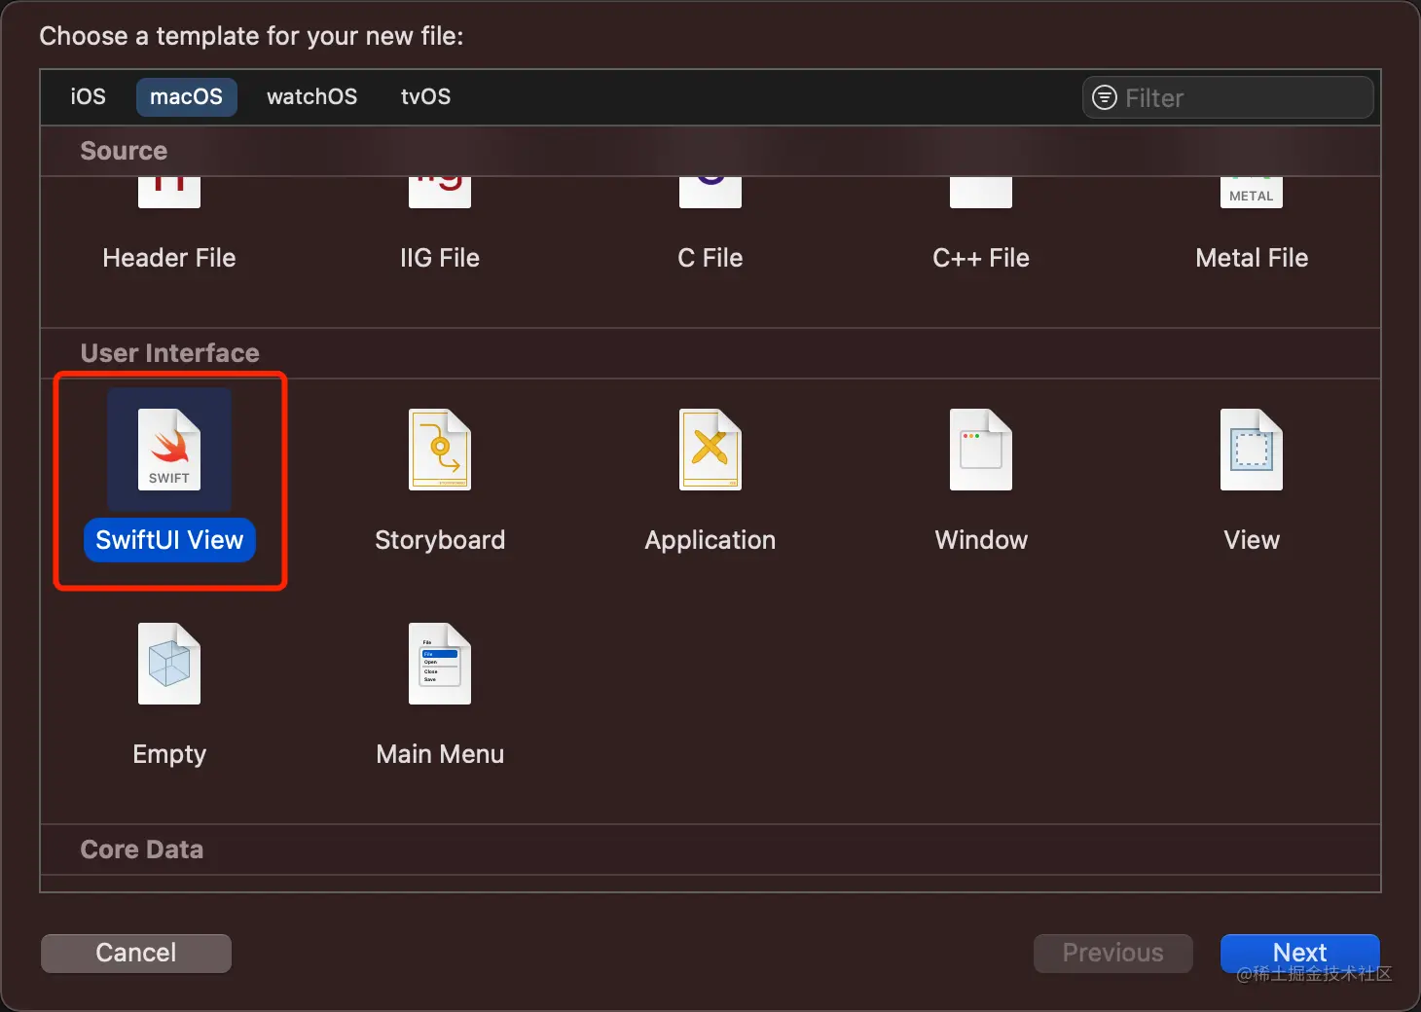The width and height of the screenshot is (1421, 1012).
Task: Click the Empty label
Action: 169,754
